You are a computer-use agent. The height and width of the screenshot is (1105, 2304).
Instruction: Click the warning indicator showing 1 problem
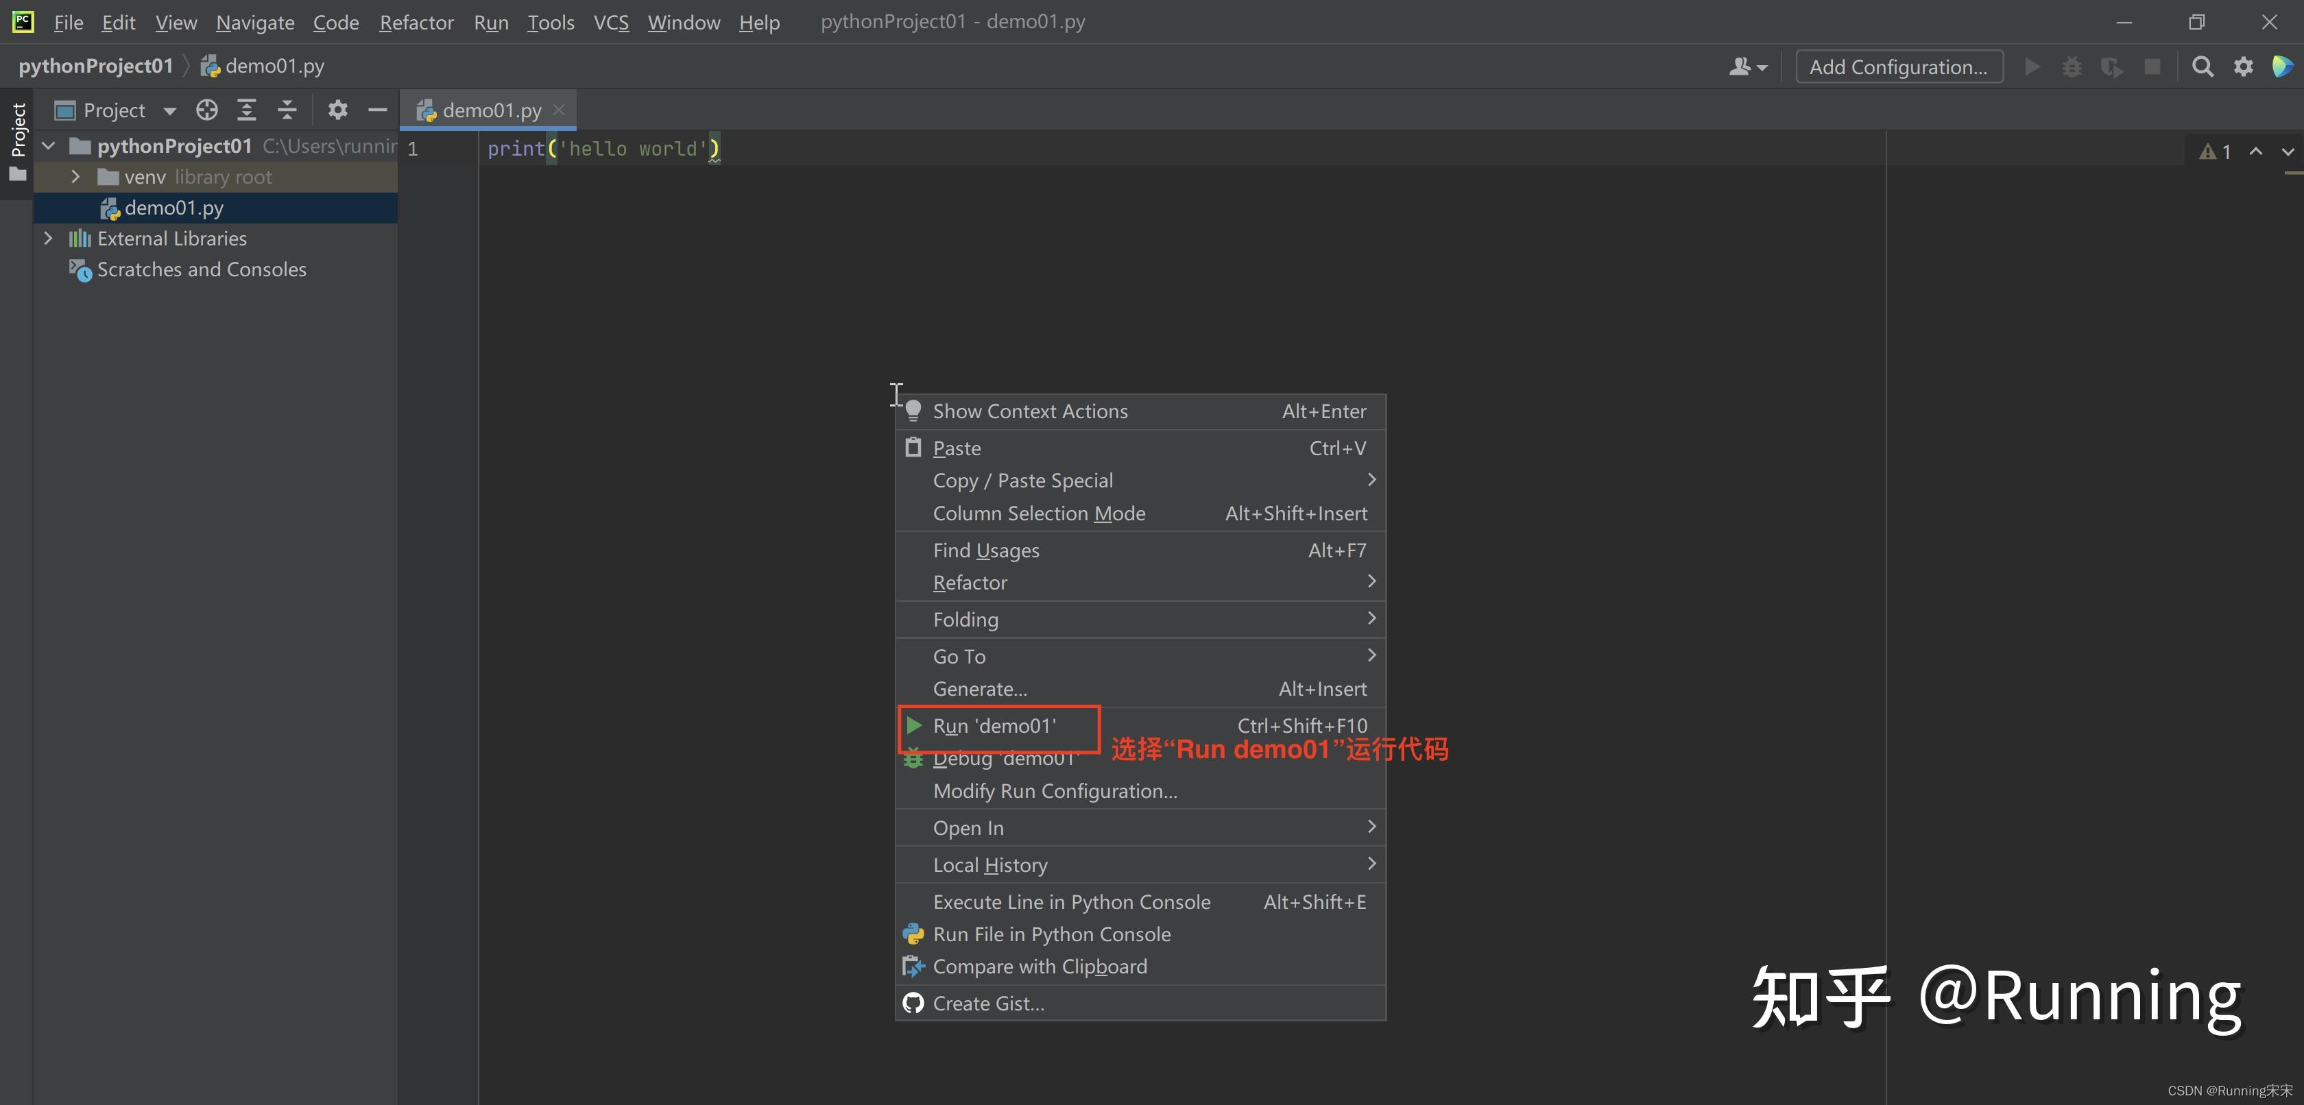pos(2215,152)
